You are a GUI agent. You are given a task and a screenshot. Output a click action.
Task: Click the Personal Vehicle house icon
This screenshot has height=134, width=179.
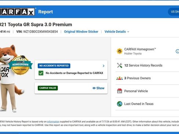click(x=120, y=91)
